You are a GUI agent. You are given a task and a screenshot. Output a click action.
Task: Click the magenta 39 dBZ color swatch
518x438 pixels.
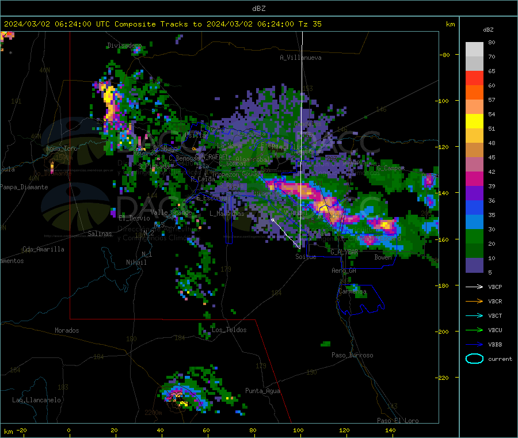point(474,178)
